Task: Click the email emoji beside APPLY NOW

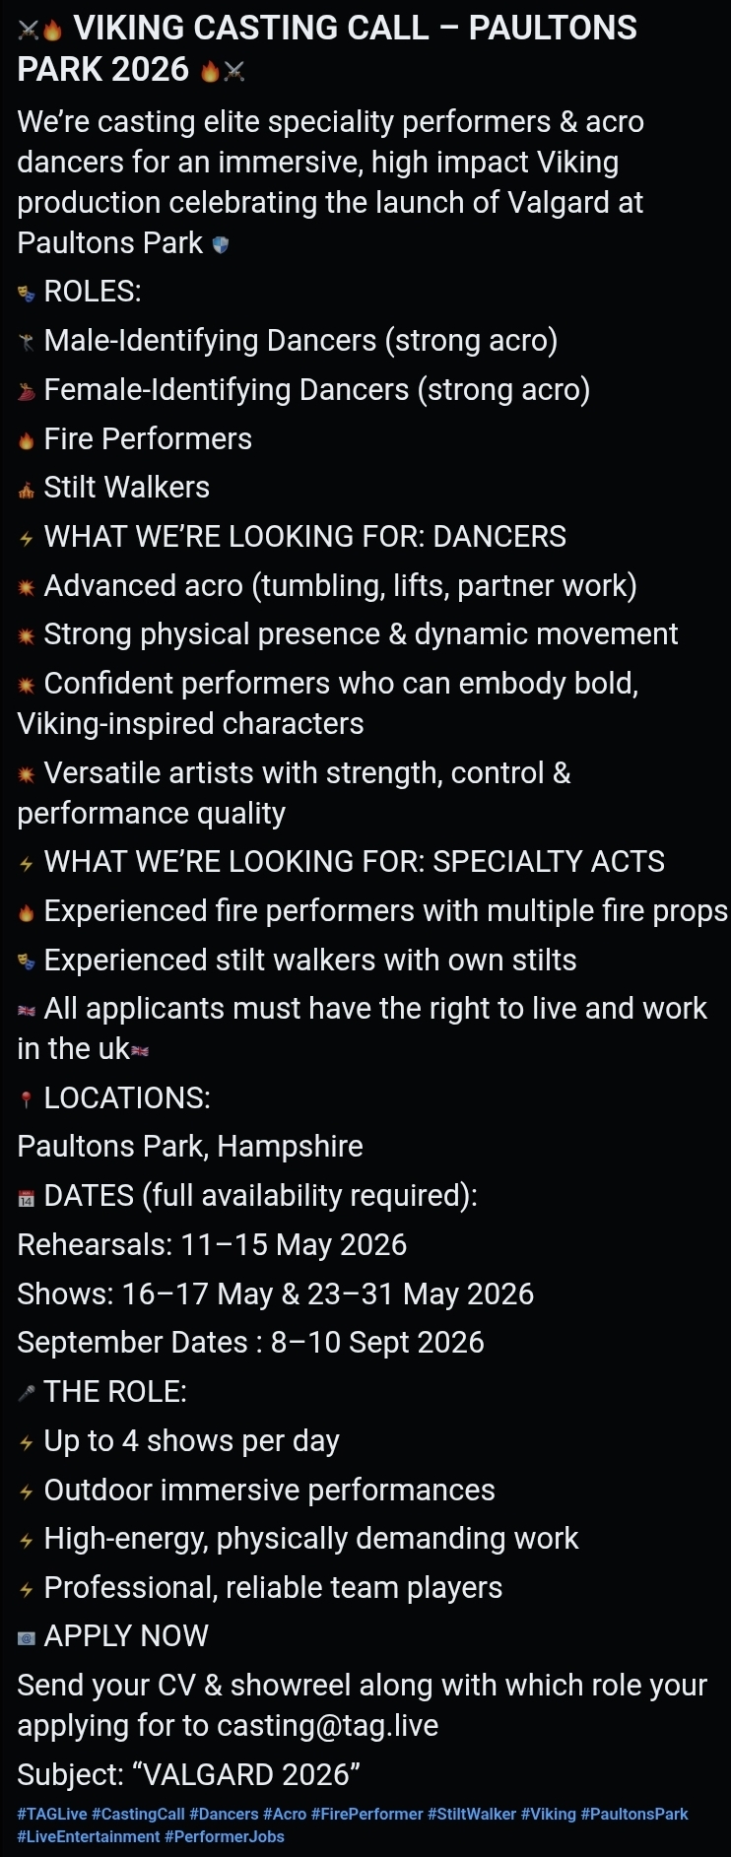Action: tap(27, 1637)
